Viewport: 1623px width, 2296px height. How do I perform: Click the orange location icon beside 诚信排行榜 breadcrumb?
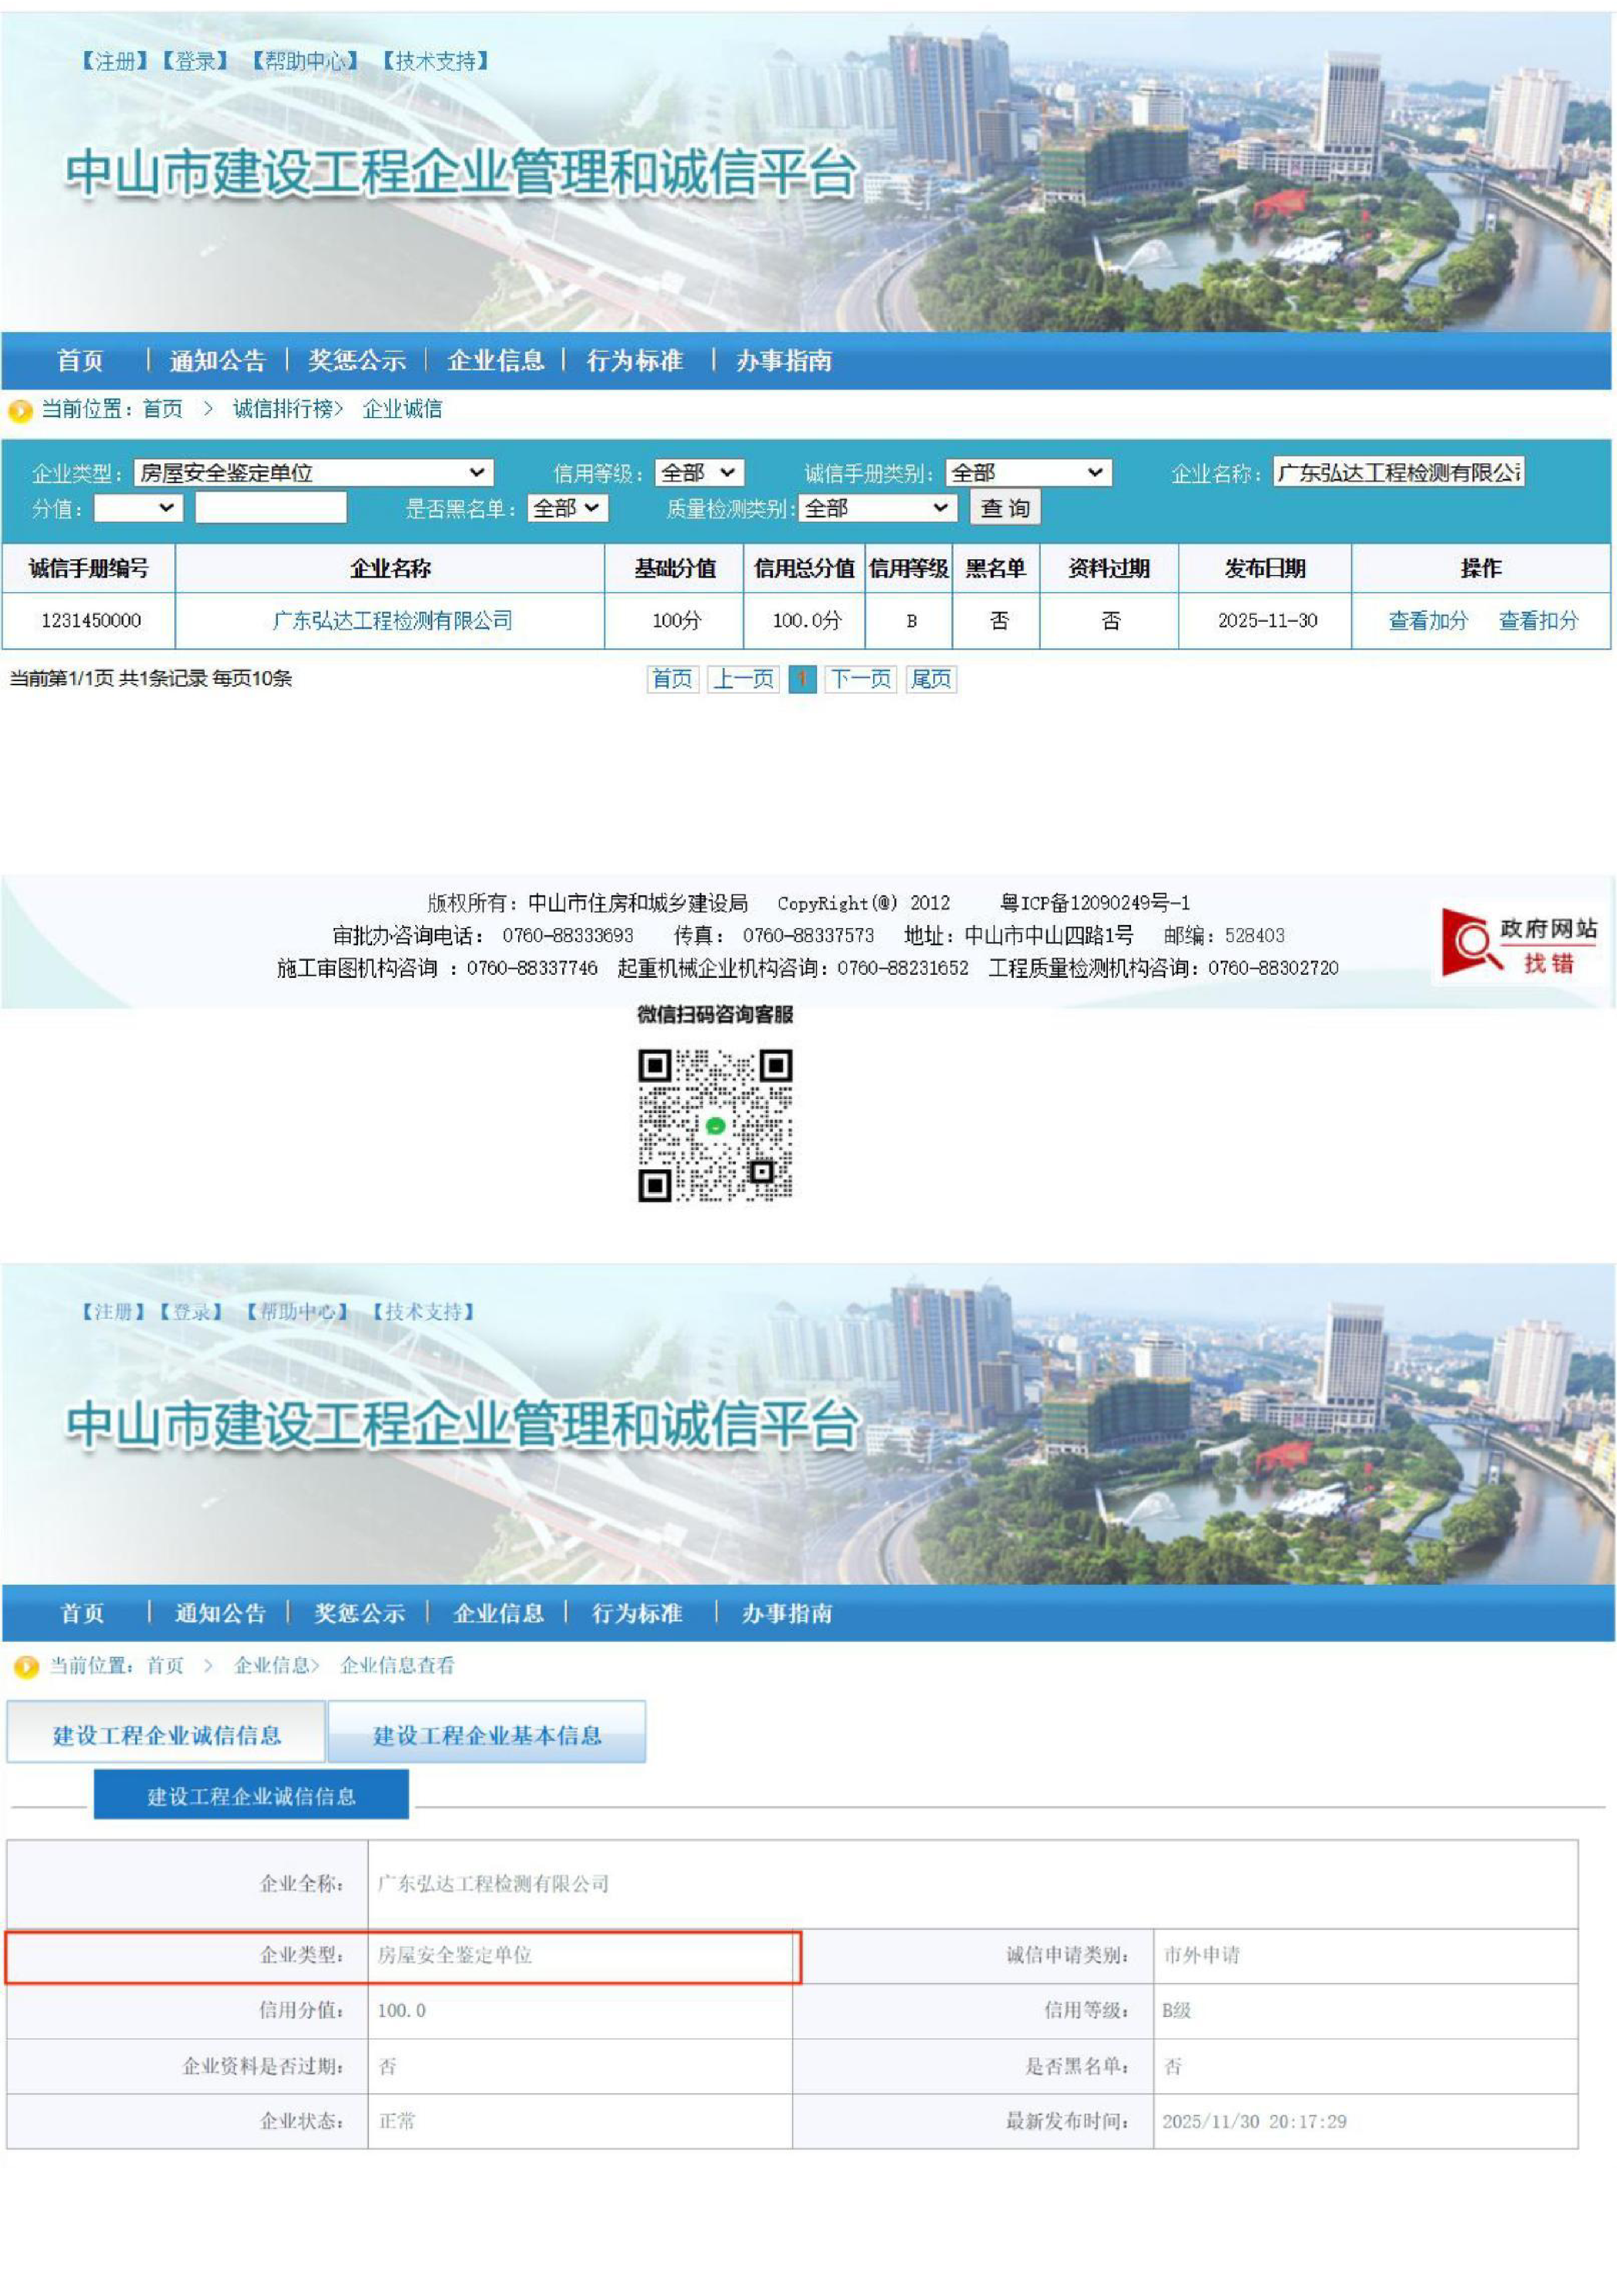(20, 410)
